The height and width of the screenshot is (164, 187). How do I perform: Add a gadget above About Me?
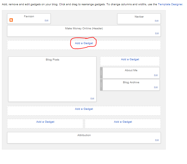point(130,59)
